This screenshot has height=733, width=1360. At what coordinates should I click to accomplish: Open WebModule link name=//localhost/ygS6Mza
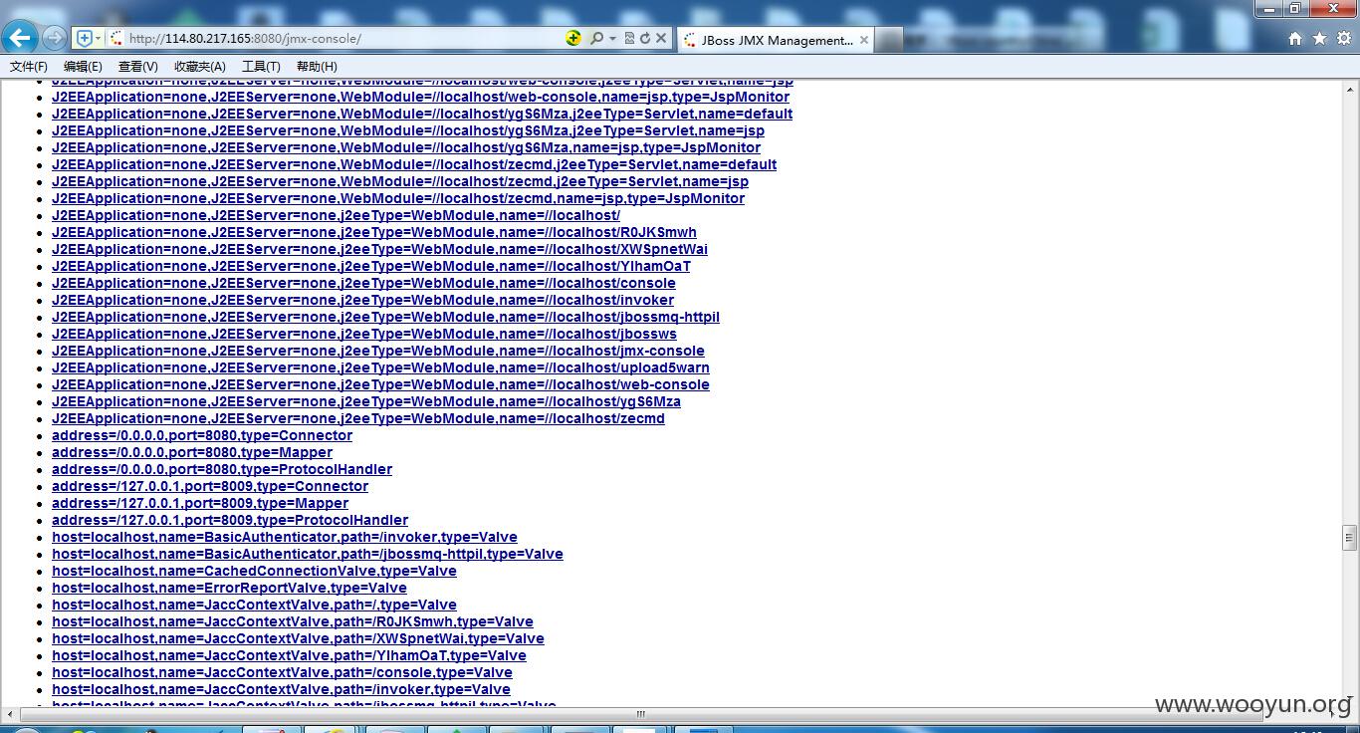click(x=366, y=401)
